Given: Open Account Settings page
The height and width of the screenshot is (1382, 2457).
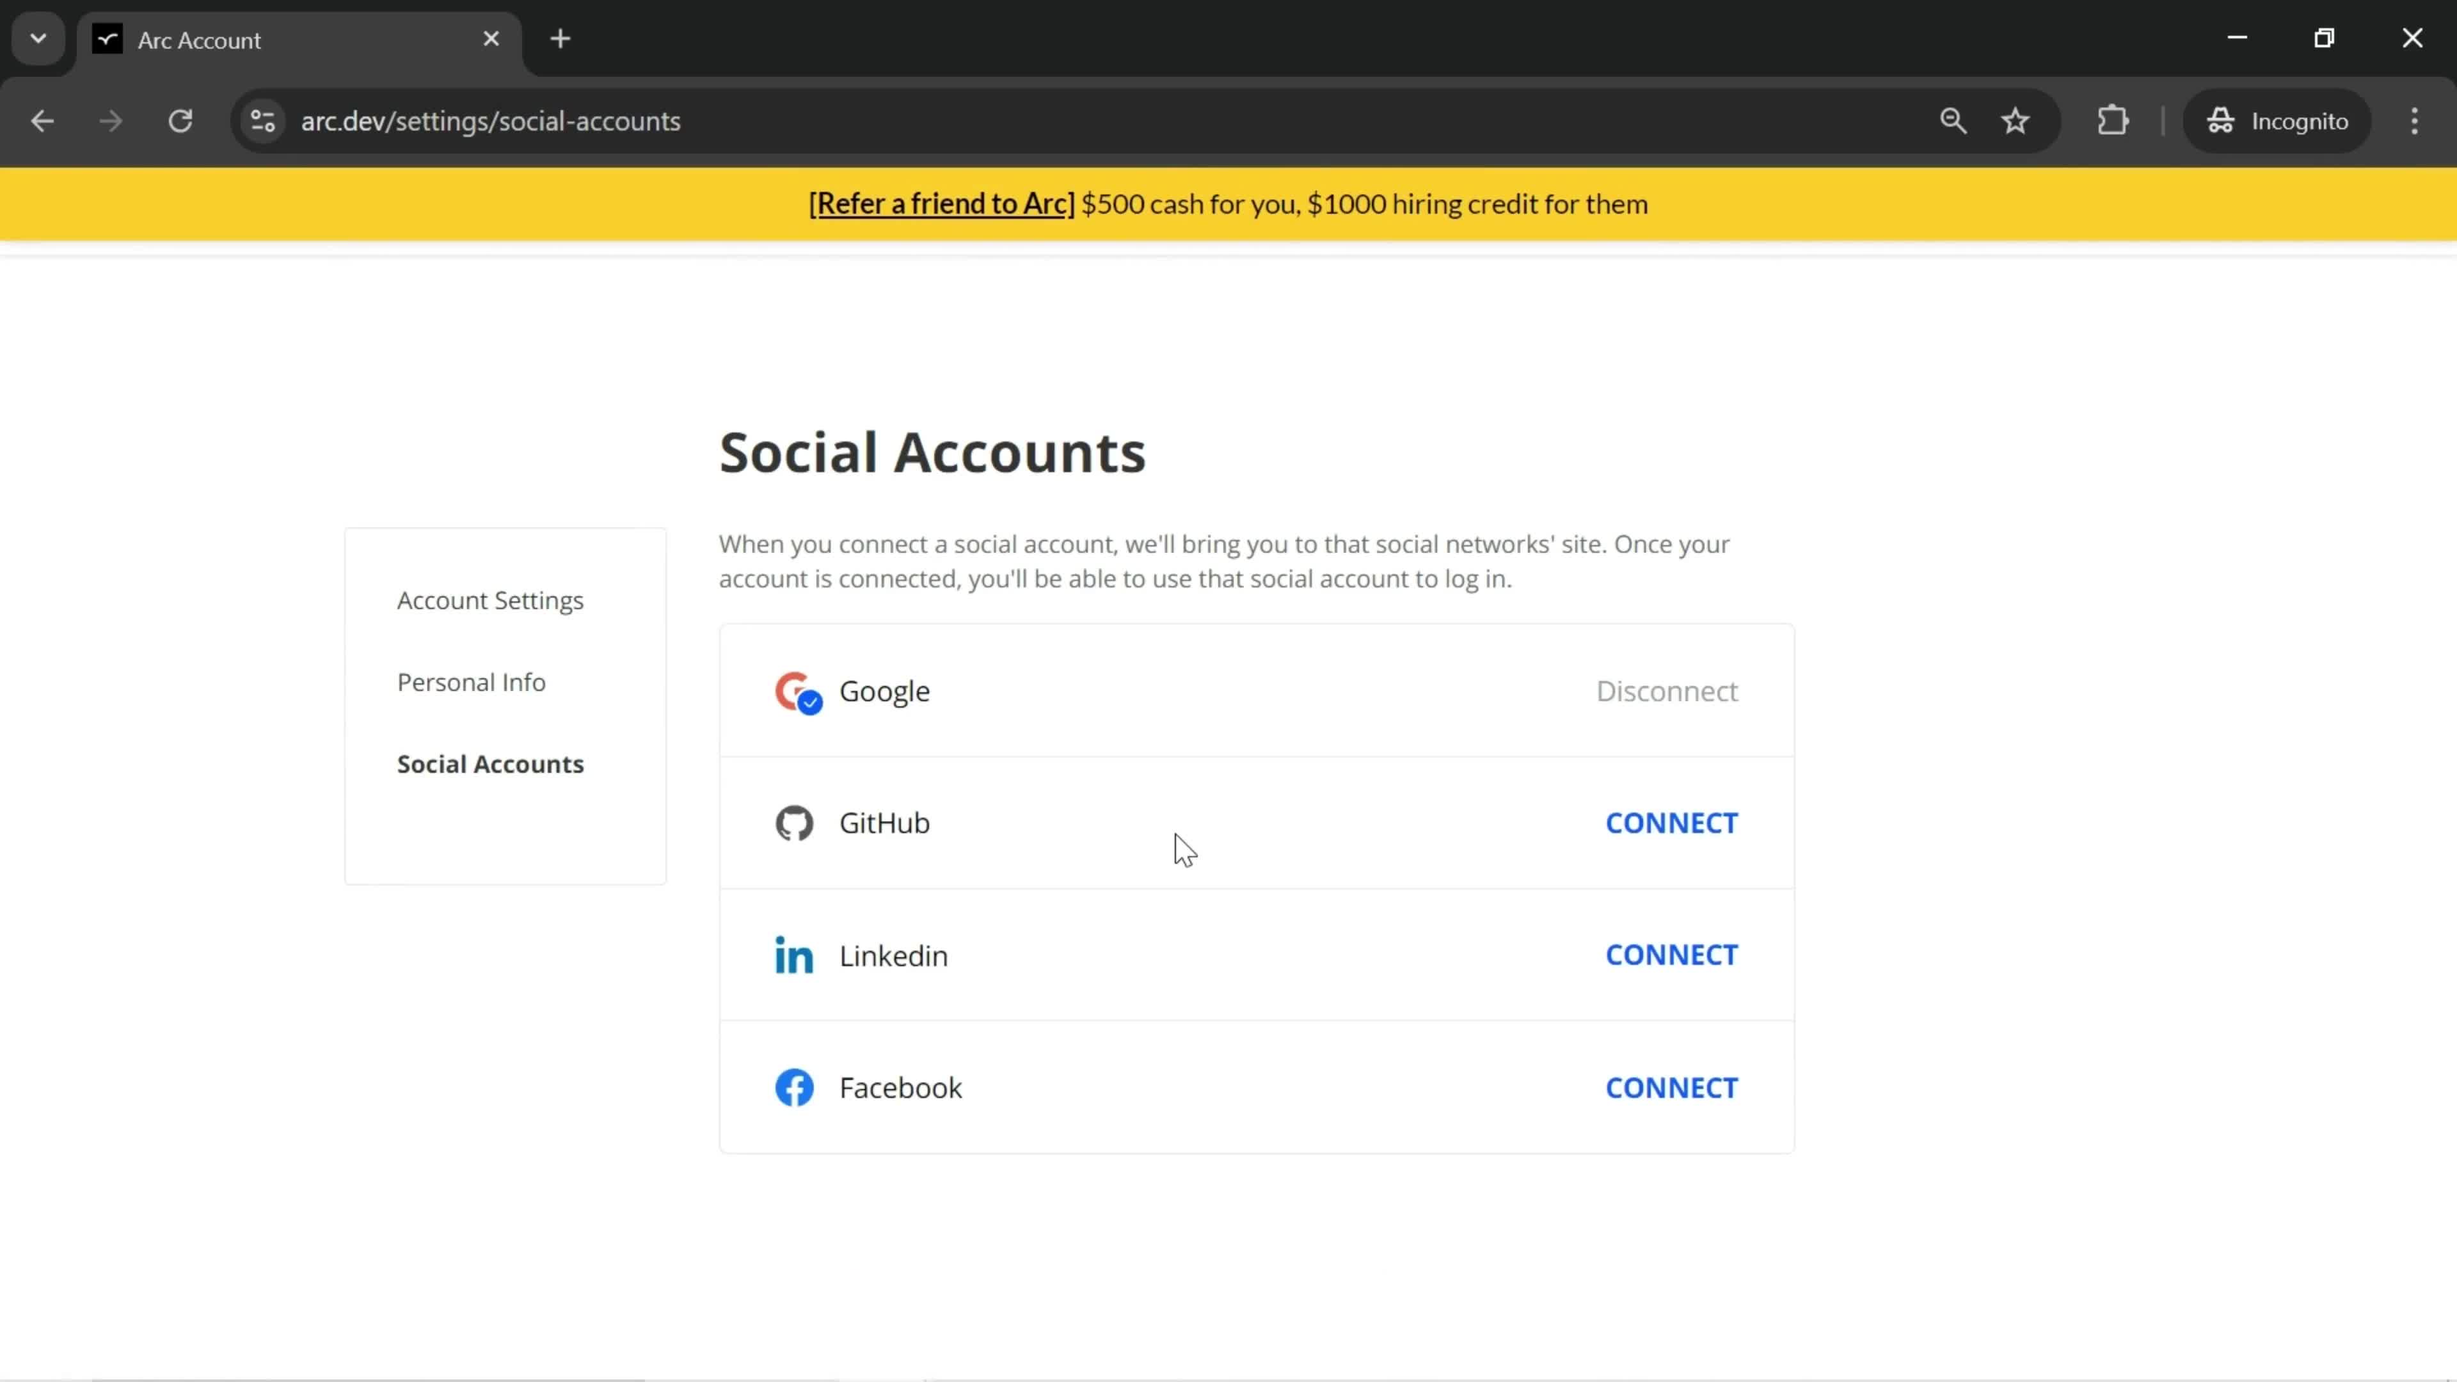Looking at the screenshot, I should point(491,599).
